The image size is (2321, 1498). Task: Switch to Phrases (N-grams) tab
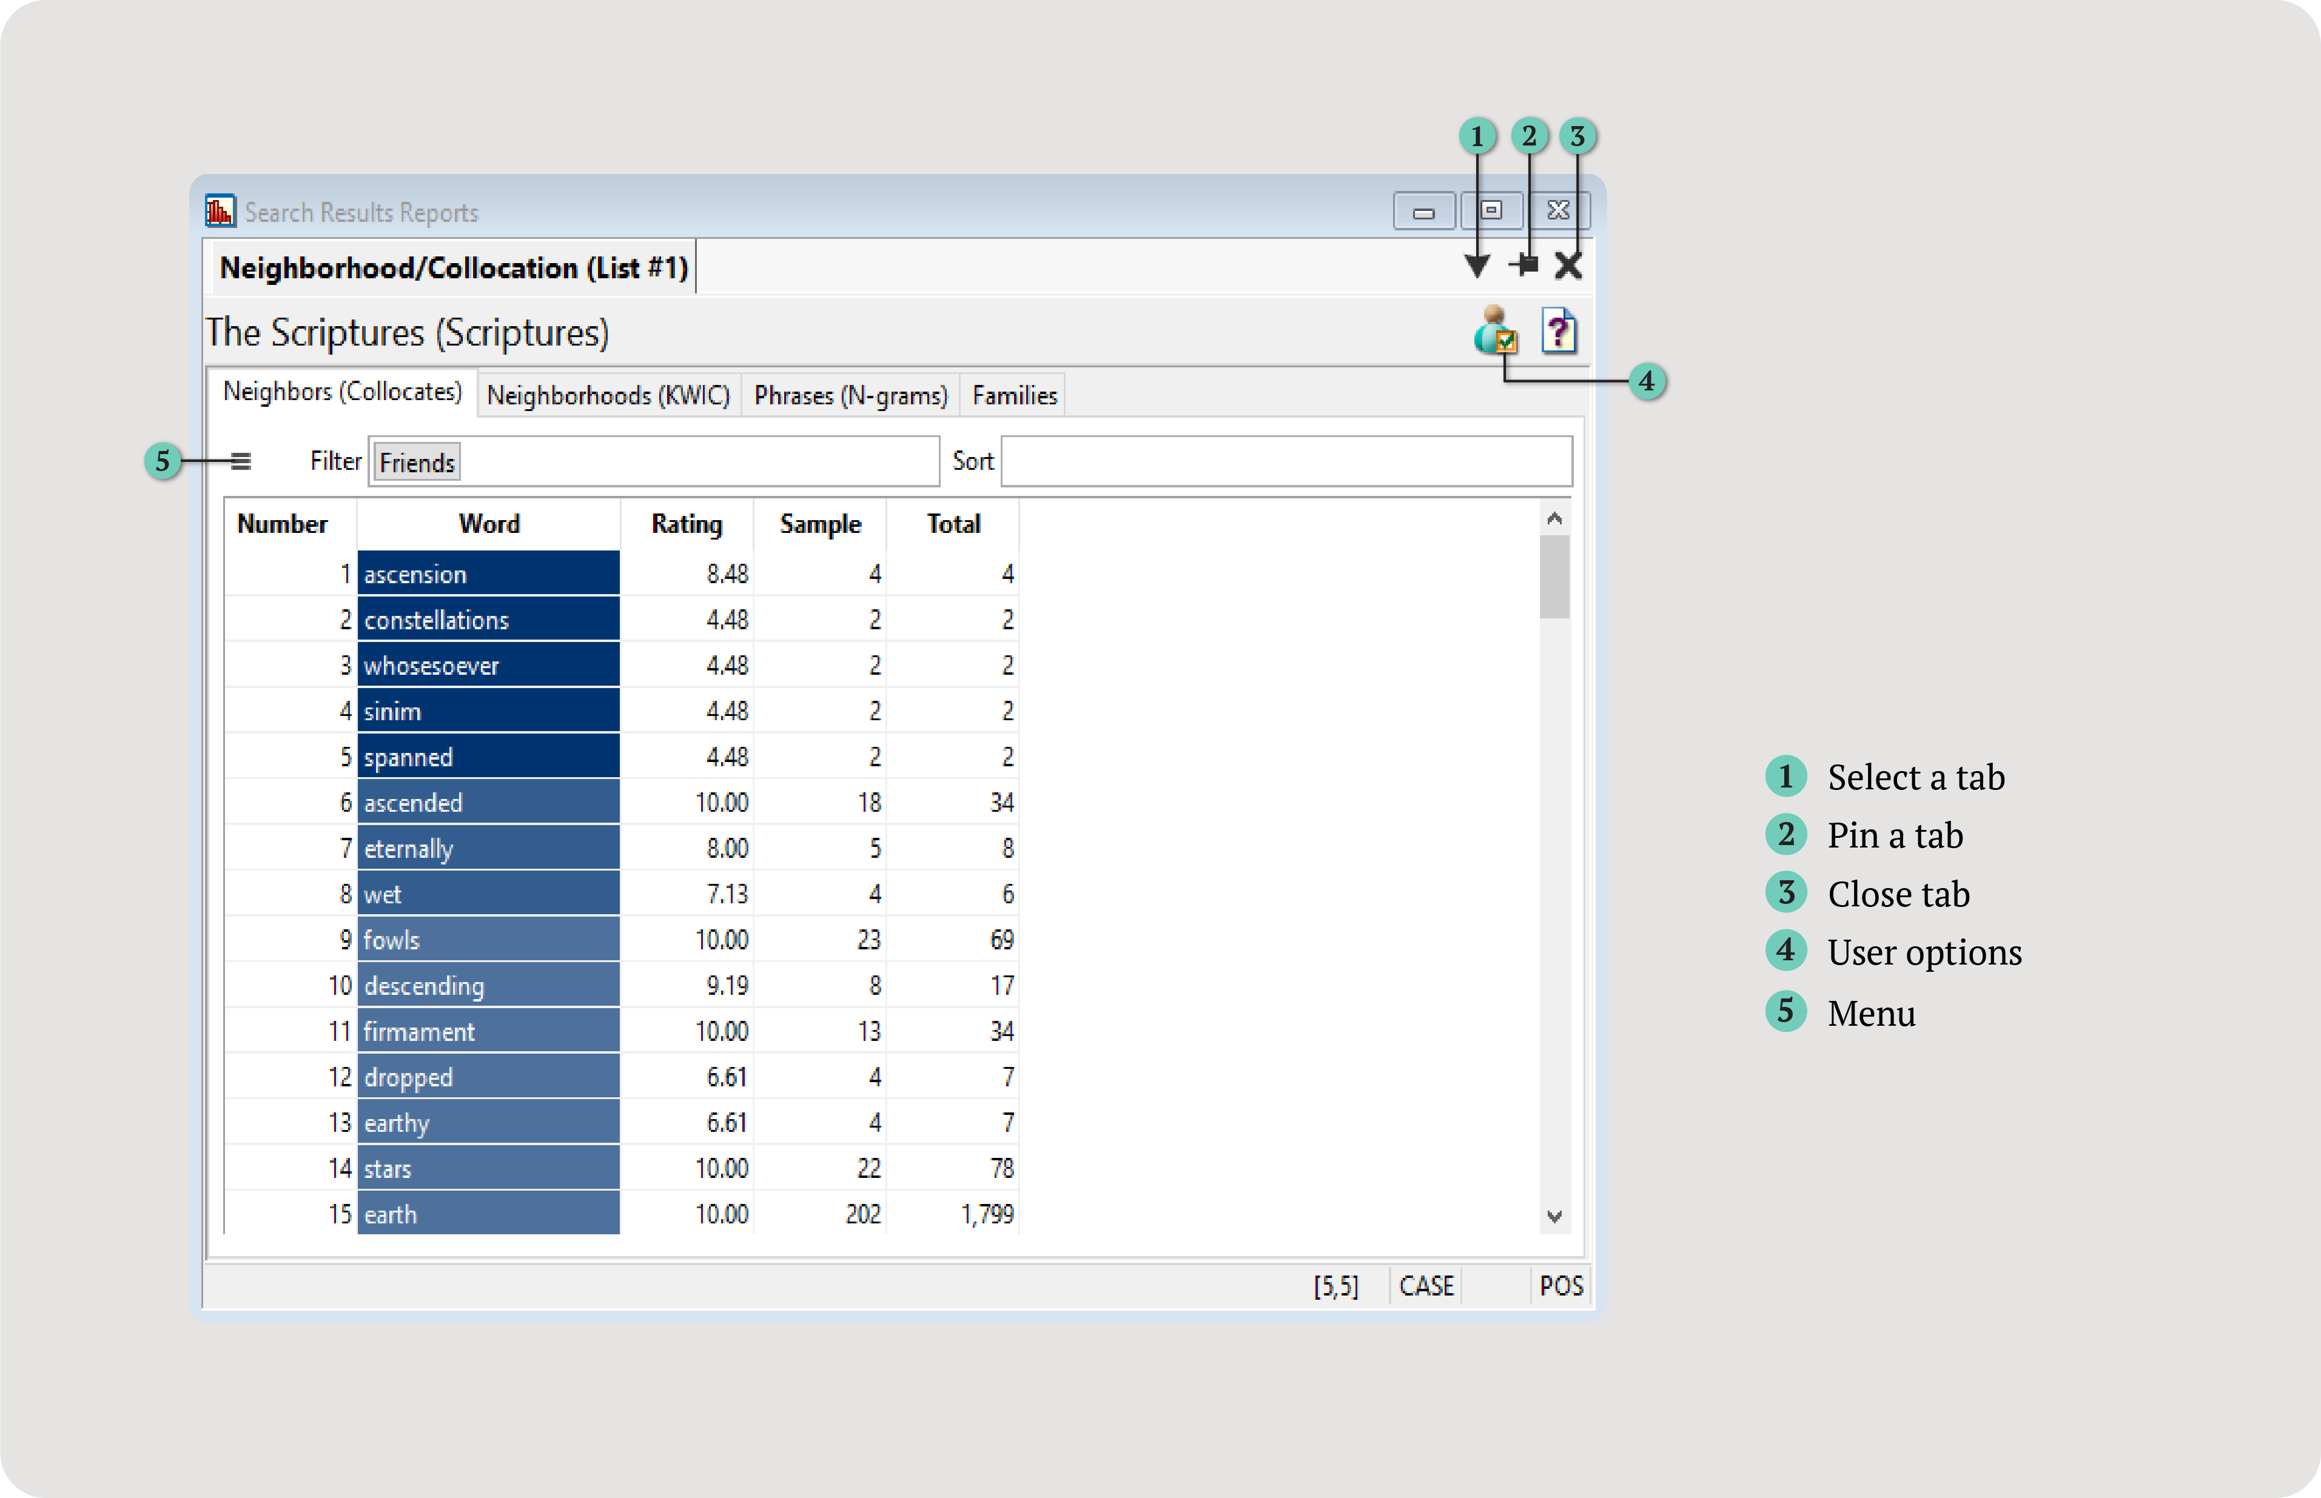coord(850,396)
